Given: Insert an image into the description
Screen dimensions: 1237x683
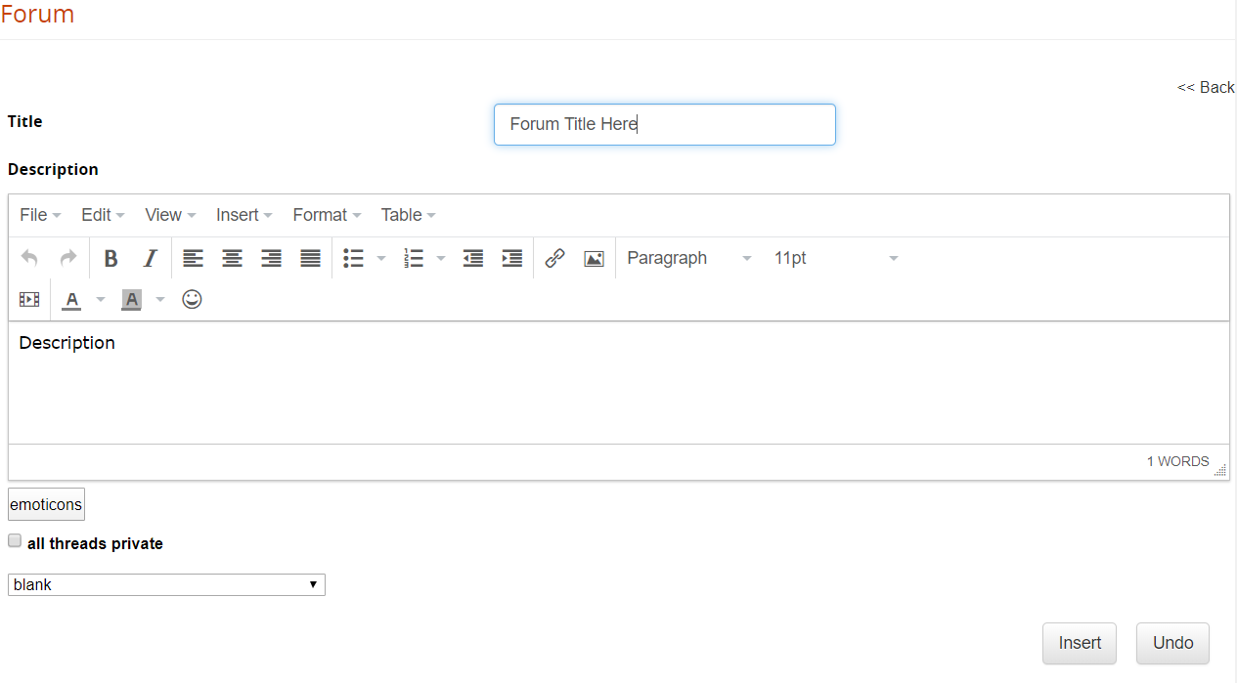Looking at the screenshot, I should click(x=594, y=258).
